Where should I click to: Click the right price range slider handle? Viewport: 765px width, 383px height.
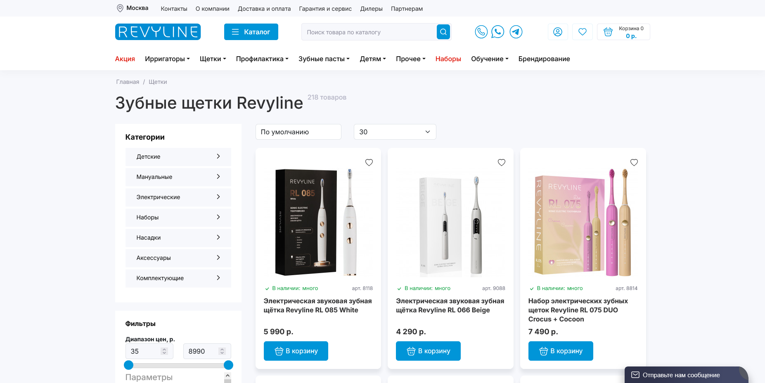[228, 365]
